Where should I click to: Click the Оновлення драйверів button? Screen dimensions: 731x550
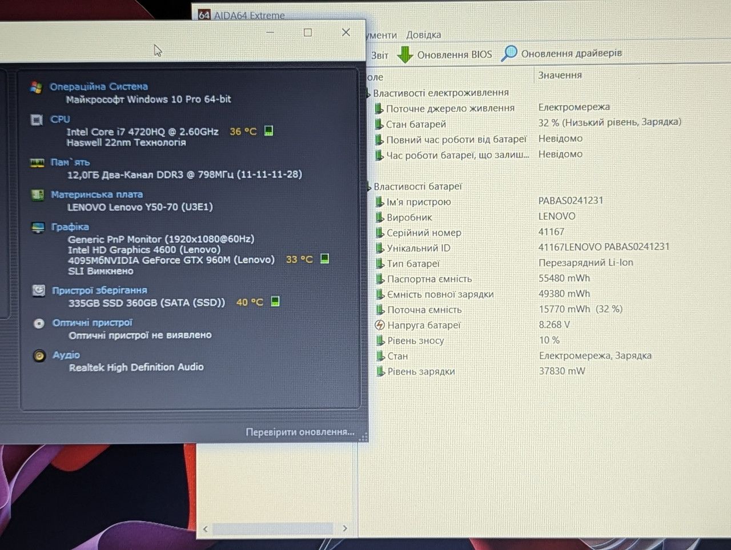click(x=561, y=53)
